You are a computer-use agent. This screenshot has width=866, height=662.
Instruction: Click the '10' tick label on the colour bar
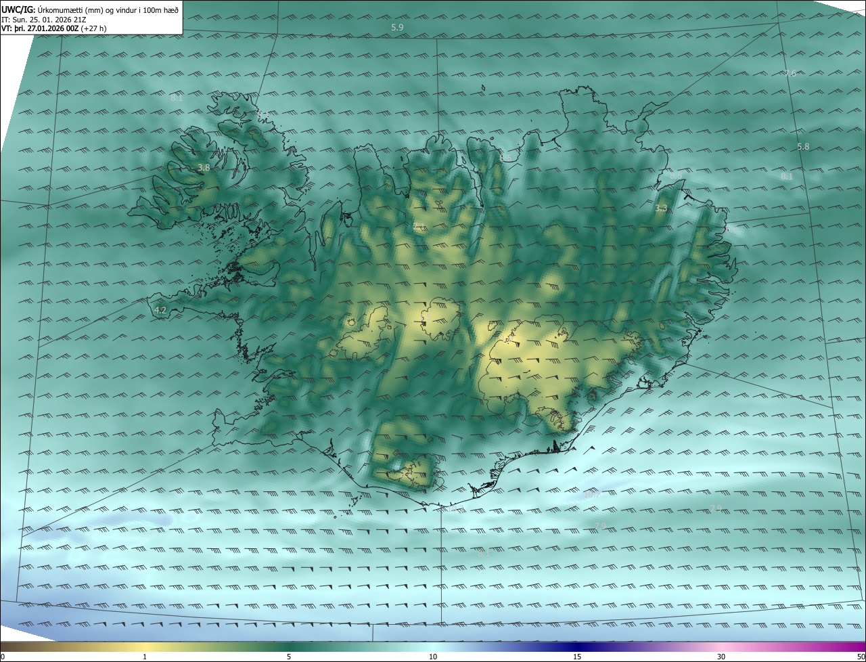pyautogui.click(x=433, y=657)
